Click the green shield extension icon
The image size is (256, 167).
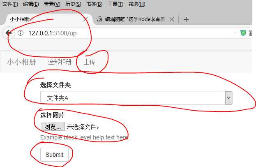(x=243, y=33)
